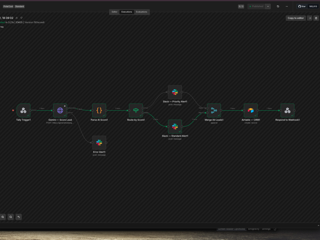Screen dimensions: 320x240
Task: Switch to the Evaluations tab
Action: coord(141,12)
